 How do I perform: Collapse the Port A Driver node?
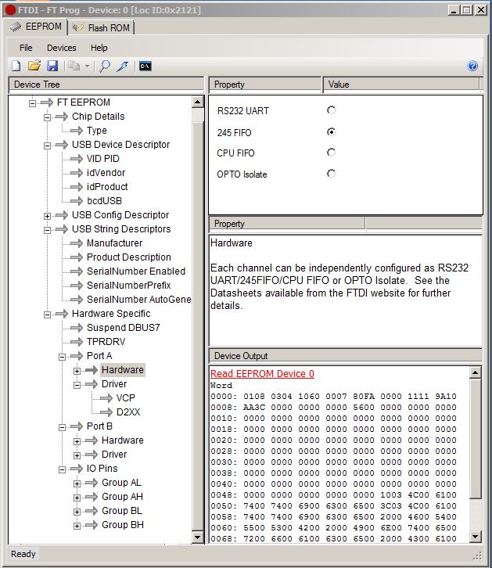77,385
